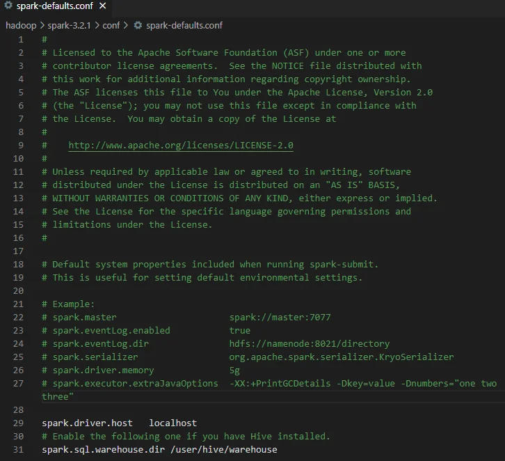This screenshot has height=461, width=505.
Task: Open the conf breadcrumb folder
Action: tap(111, 25)
